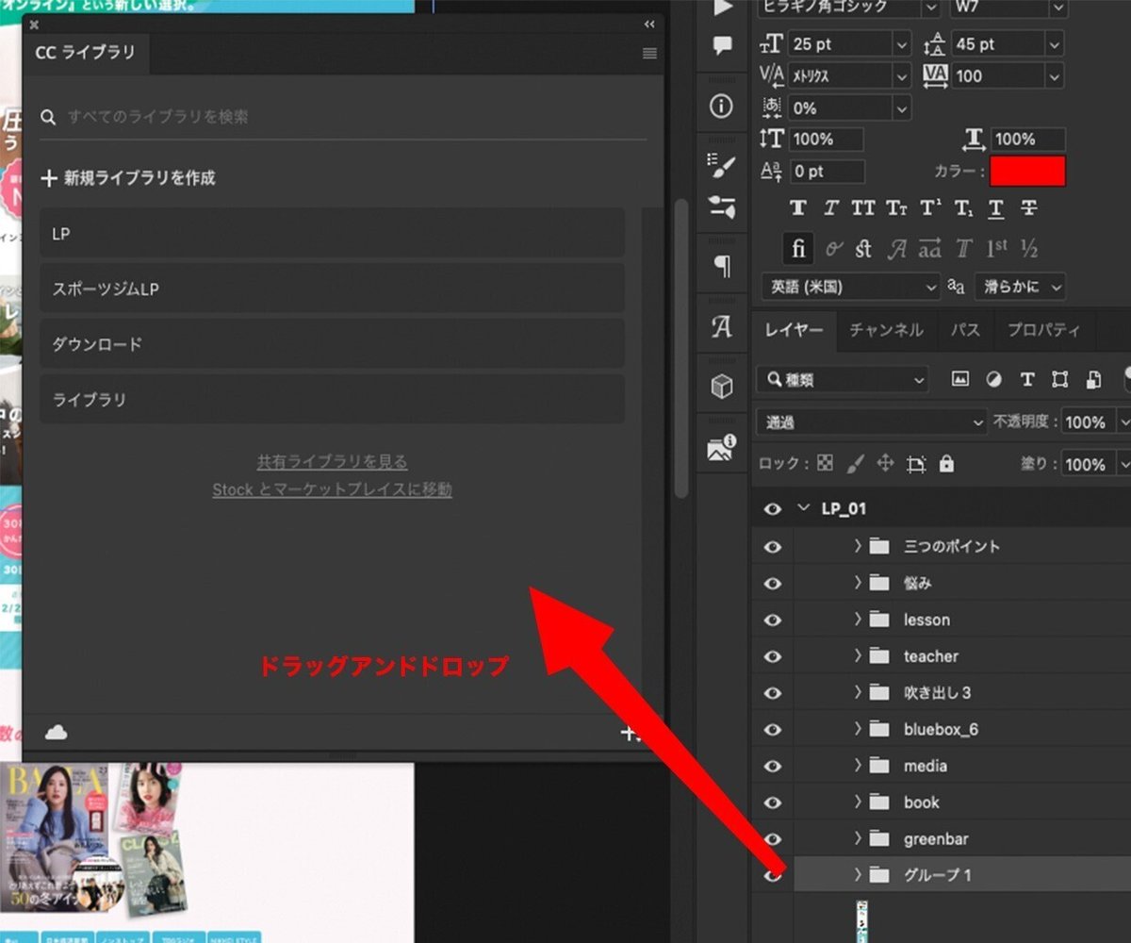Open the Brushes panel icon

721,208
